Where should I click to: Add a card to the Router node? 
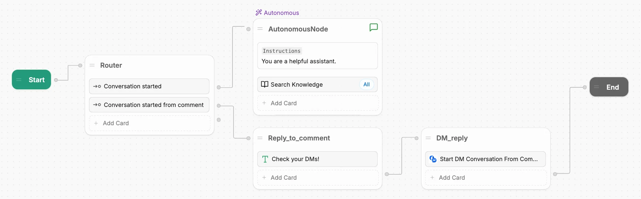click(x=150, y=123)
